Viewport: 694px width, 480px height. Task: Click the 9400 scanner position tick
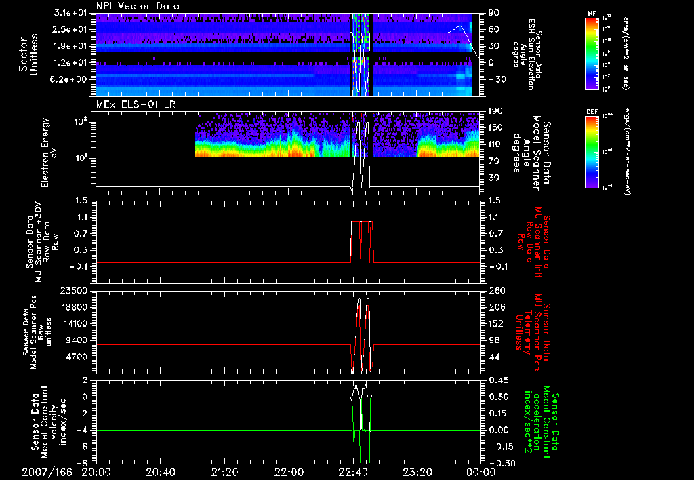78,340
